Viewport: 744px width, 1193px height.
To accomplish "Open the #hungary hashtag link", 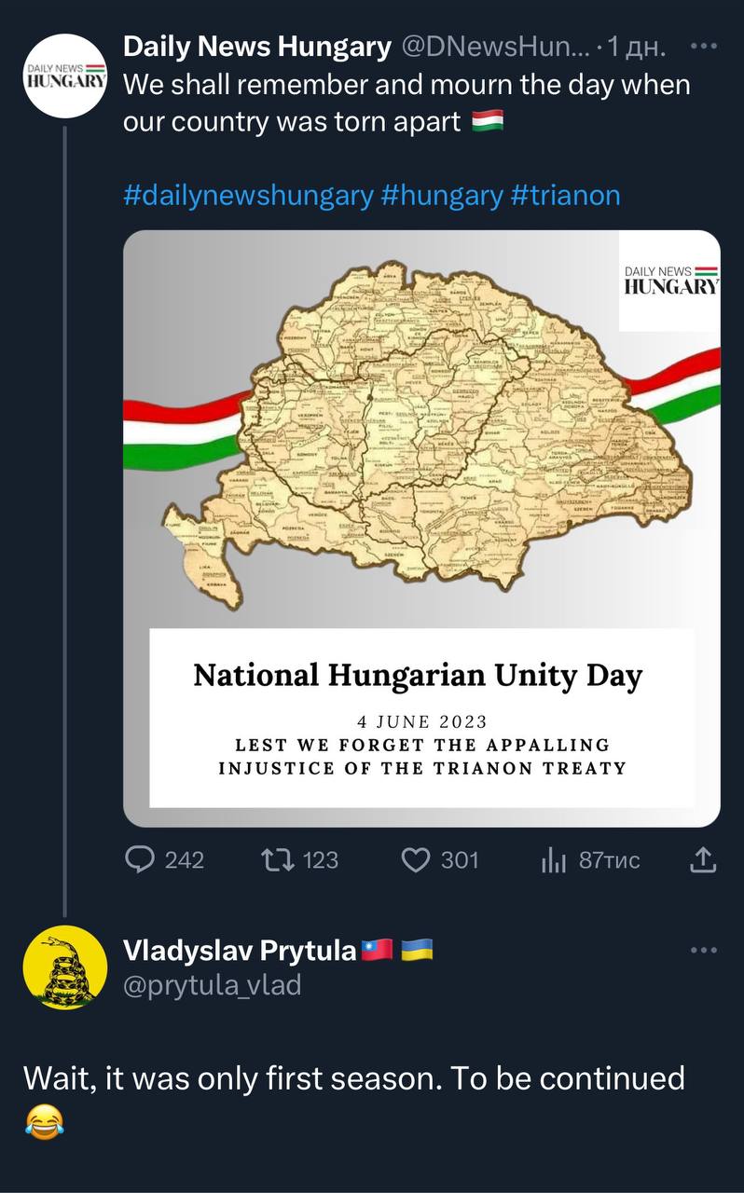I will [442, 196].
